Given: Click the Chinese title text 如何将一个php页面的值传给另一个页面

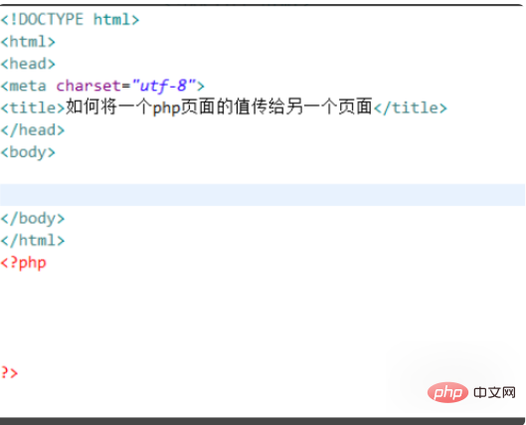Looking at the screenshot, I should tap(219, 107).
